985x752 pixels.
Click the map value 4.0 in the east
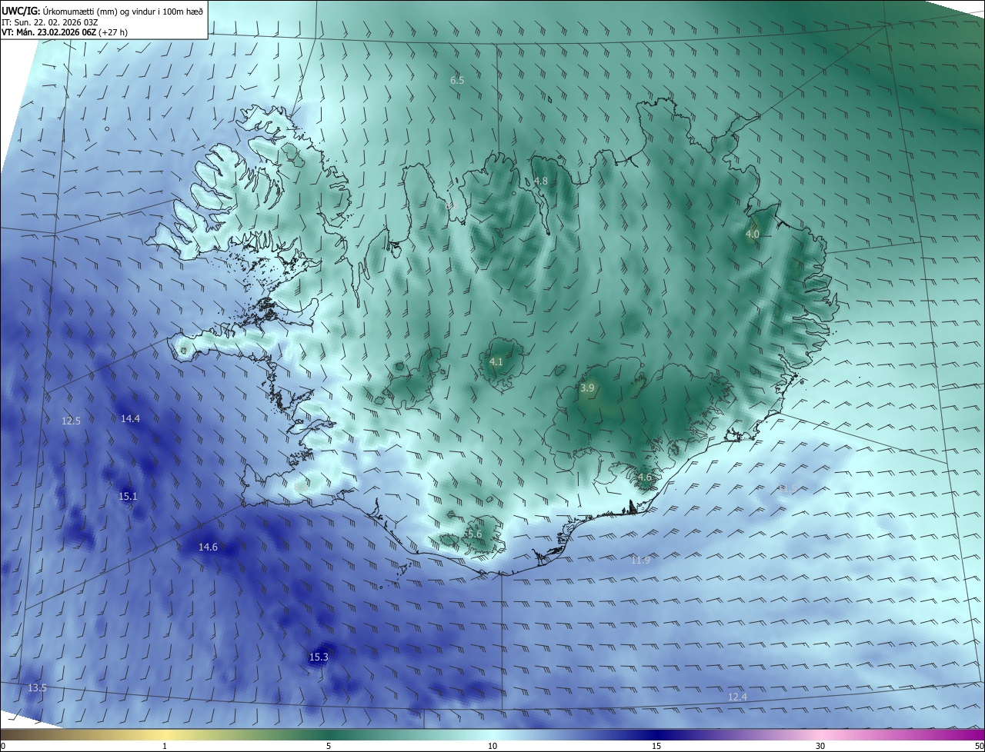tap(753, 234)
